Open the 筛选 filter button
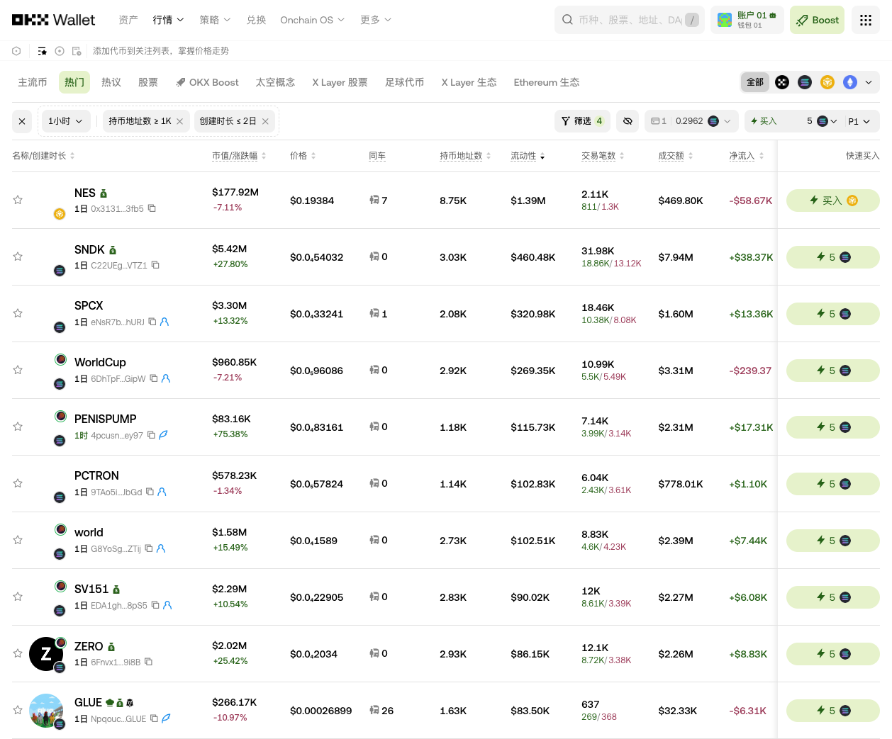 pos(581,121)
